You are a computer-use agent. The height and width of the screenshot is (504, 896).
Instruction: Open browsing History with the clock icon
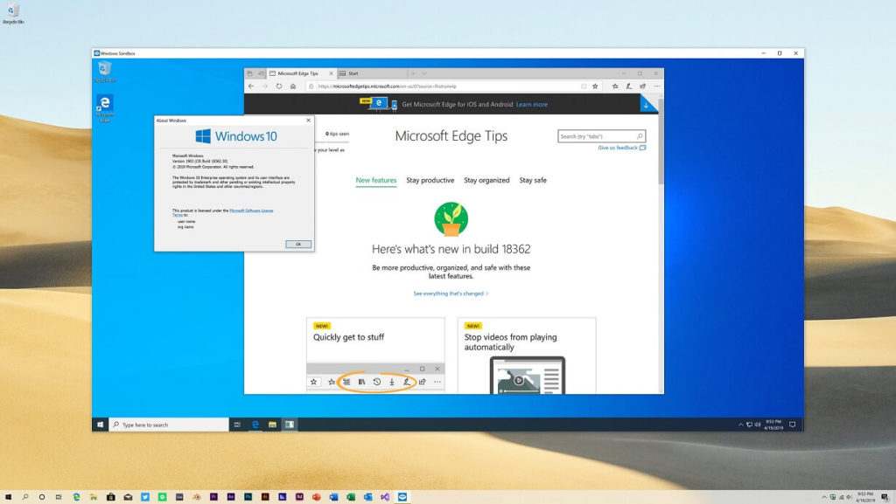click(x=376, y=382)
